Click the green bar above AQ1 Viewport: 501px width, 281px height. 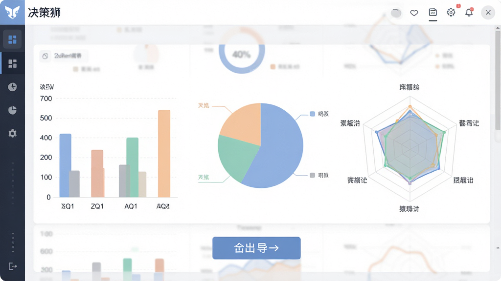click(132, 167)
